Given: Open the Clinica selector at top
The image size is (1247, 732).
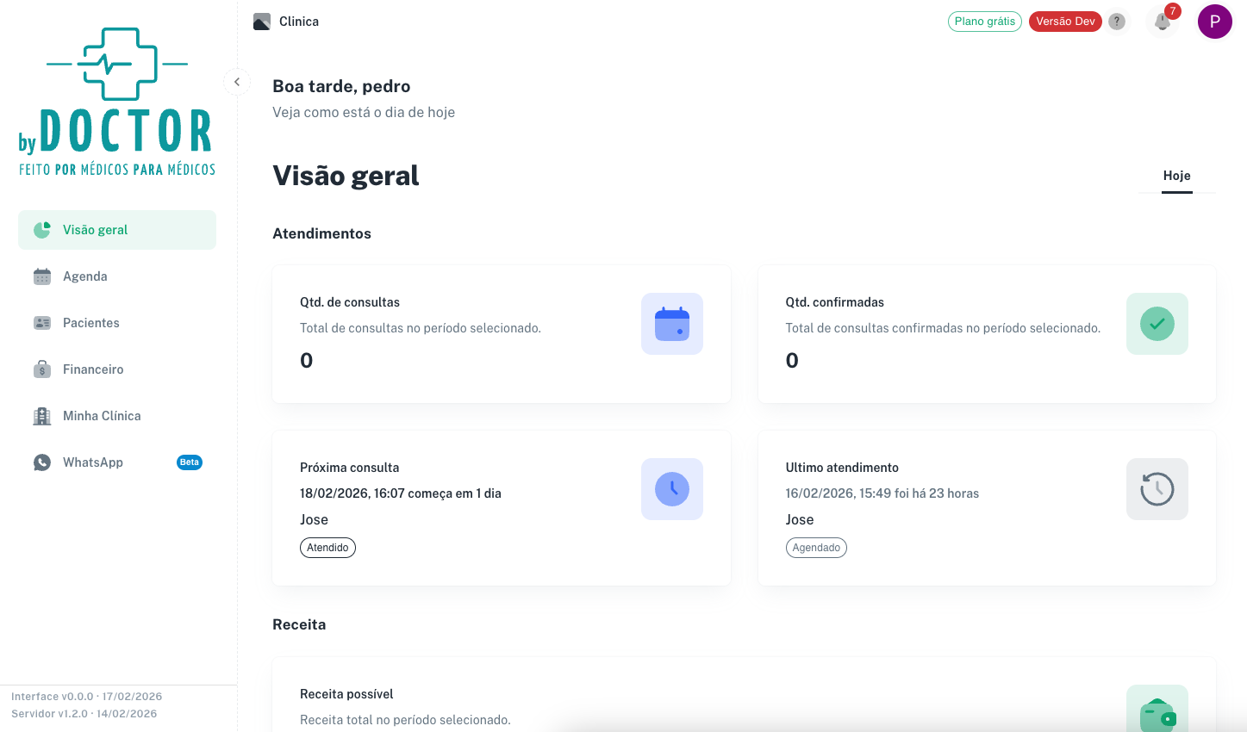Looking at the screenshot, I should pos(287,22).
